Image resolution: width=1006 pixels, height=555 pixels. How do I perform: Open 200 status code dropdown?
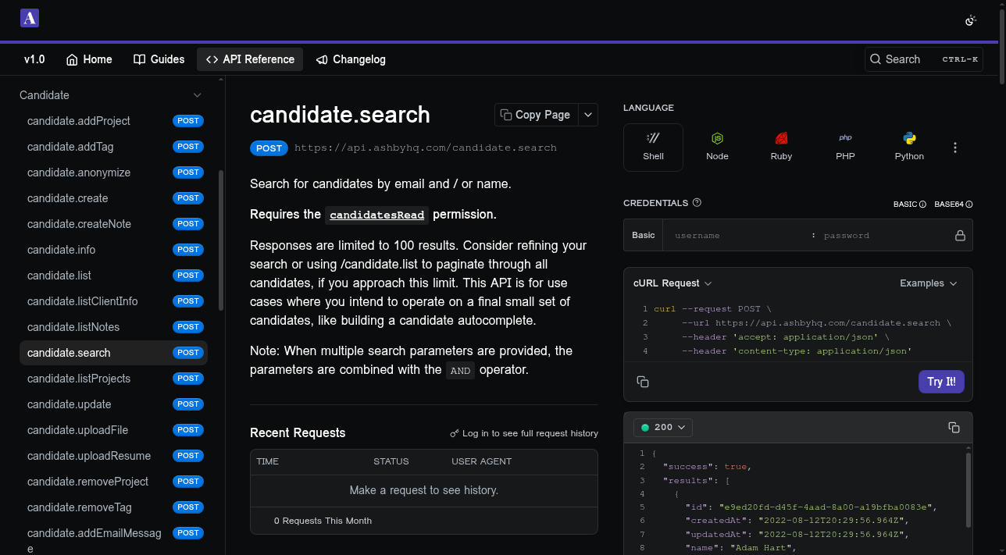point(663,427)
